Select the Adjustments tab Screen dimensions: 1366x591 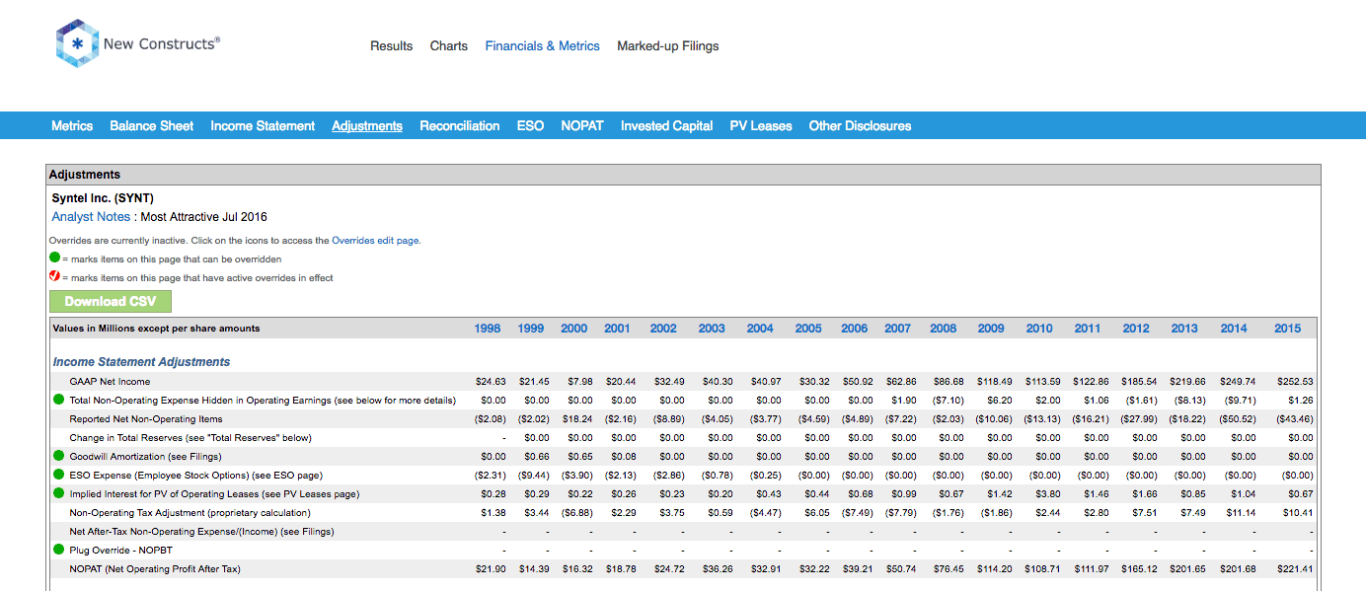pyautogui.click(x=367, y=126)
